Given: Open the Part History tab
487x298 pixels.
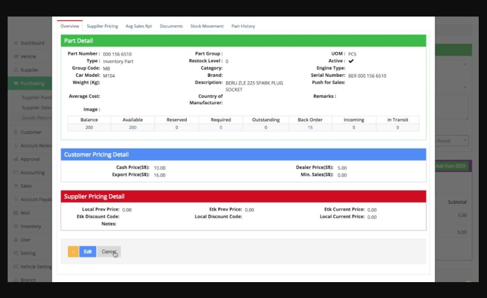Looking at the screenshot, I should click(243, 26).
